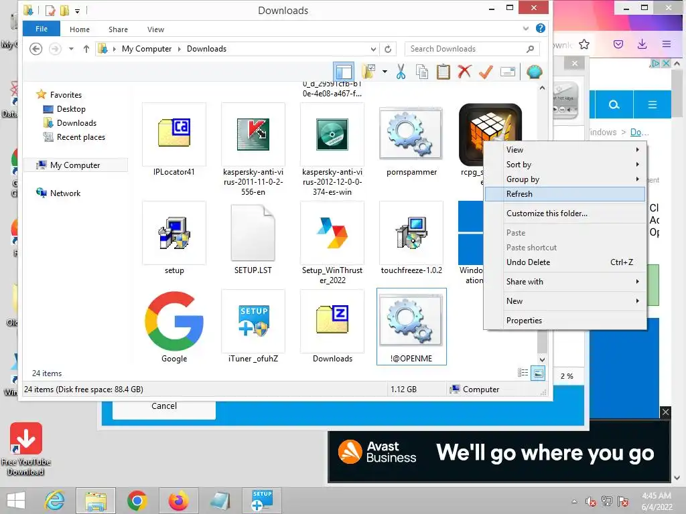
Task: Click My Computer in address breadcrumb
Action: [147, 49]
